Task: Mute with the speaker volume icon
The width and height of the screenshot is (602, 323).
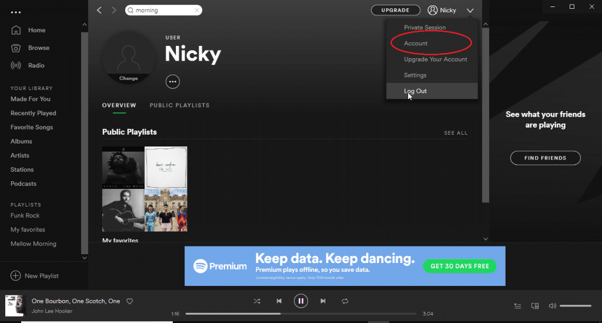Action: tap(552, 306)
